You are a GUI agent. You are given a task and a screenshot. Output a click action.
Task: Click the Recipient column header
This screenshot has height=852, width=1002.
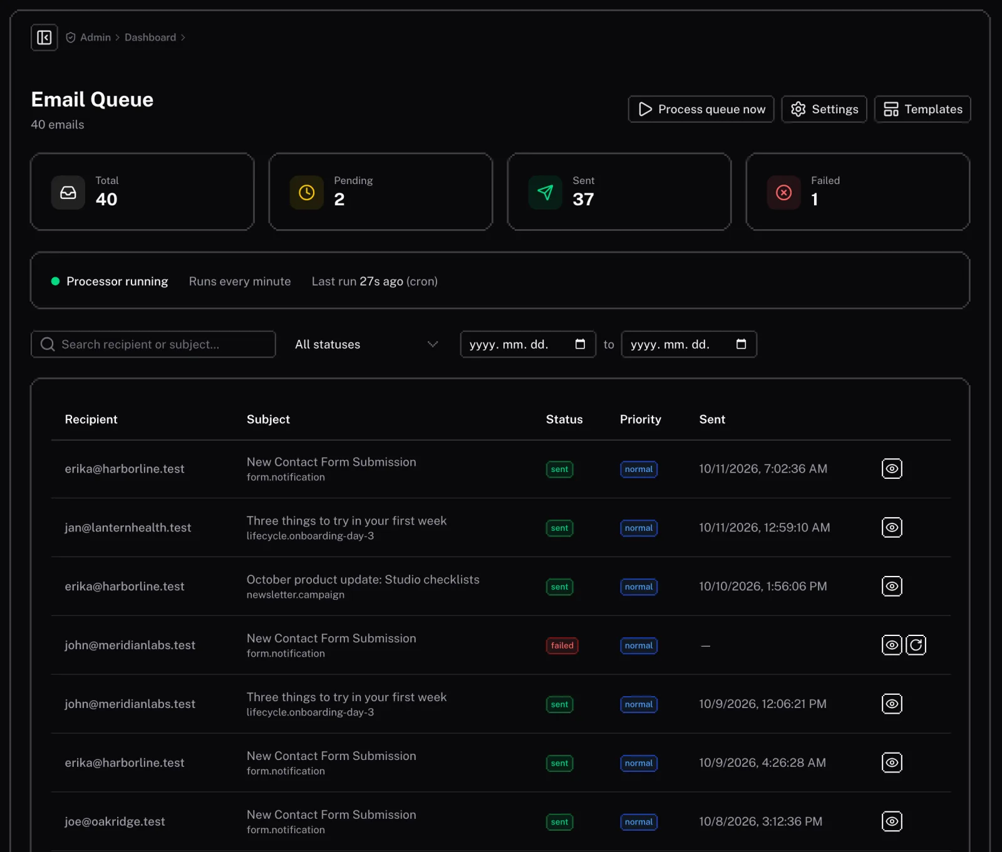coord(91,419)
